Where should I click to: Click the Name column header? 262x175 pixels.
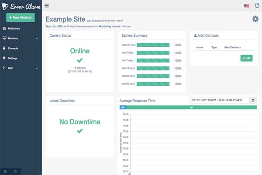pos(200,47)
